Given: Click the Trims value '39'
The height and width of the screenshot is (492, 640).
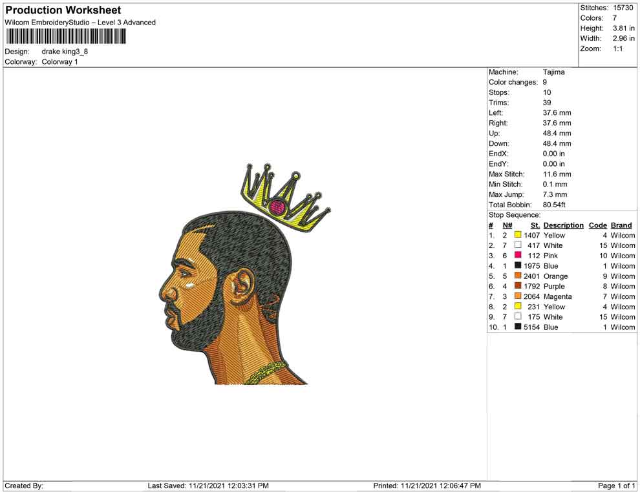Looking at the screenshot, I should coord(547,103).
